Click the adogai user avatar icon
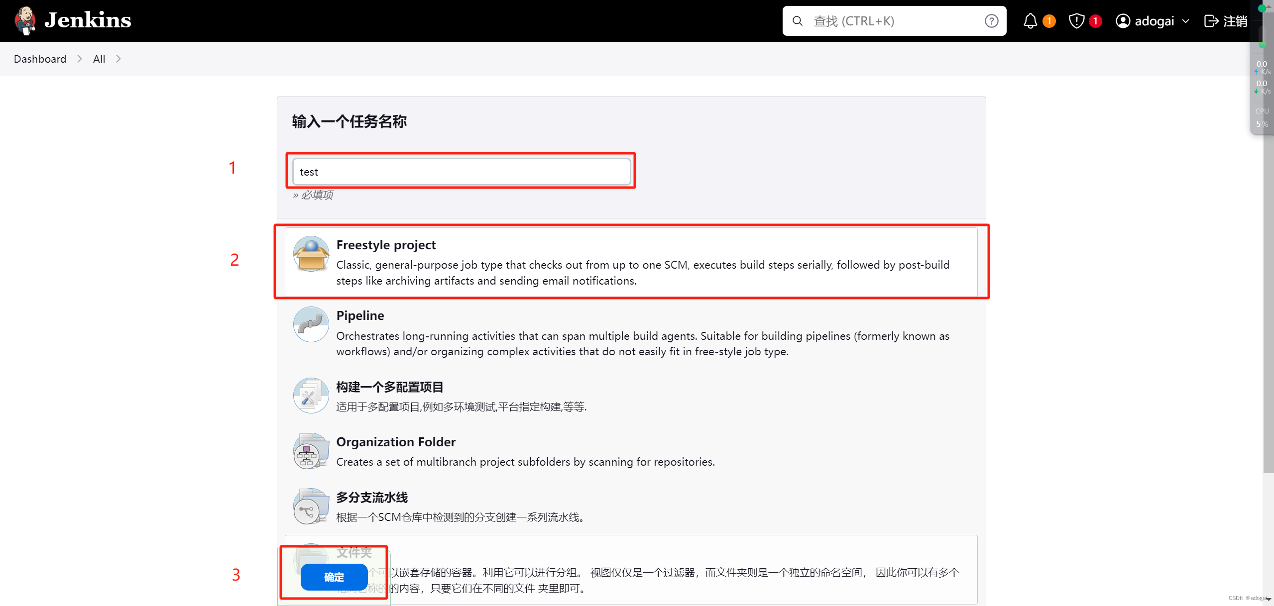This screenshot has width=1274, height=606. pyautogui.click(x=1123, y=21)
